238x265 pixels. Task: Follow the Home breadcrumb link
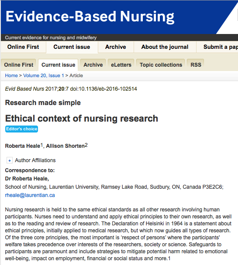[x=11, y=75]
